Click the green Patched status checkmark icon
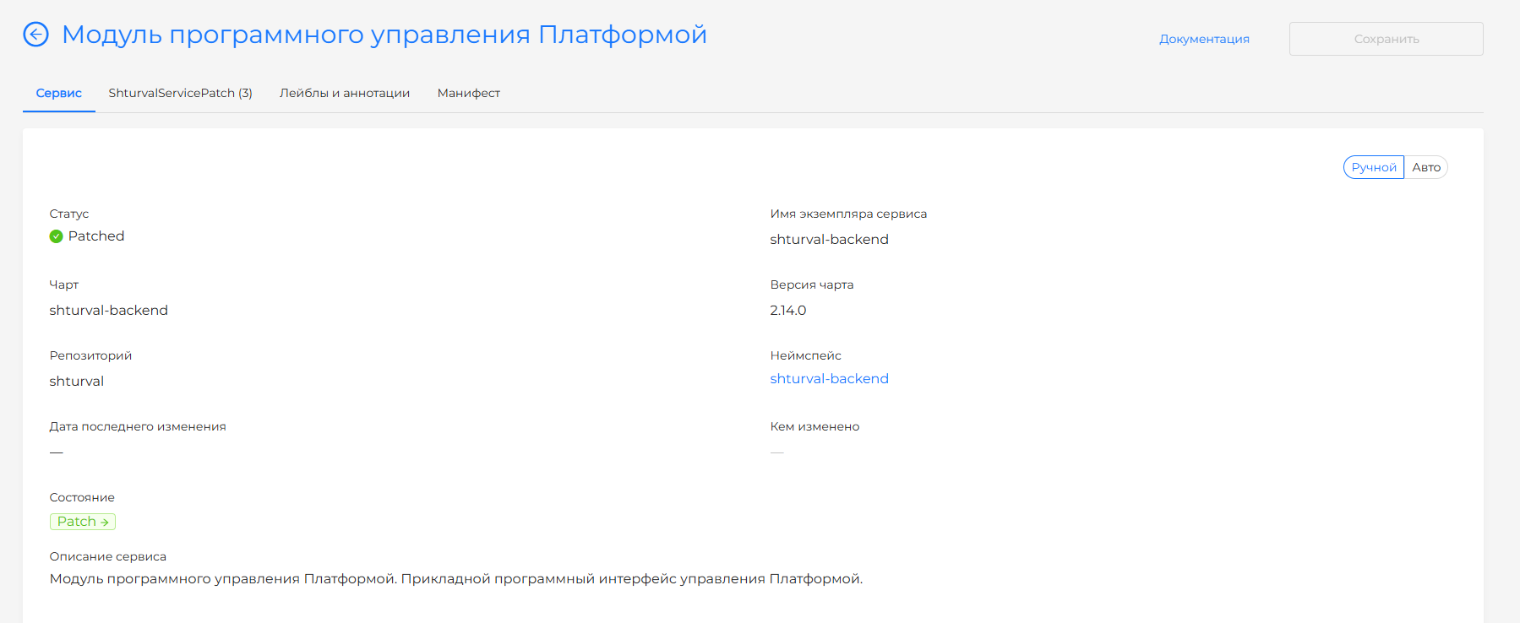The width and height of the screenshot is (1520, 623). (56, 236)
